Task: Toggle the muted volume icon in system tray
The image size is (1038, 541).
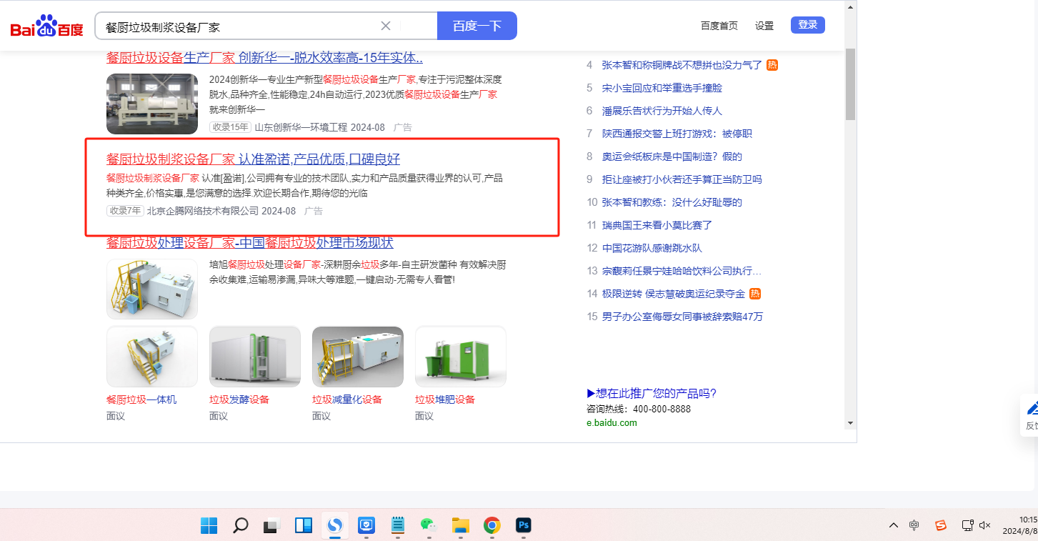Action: [x=984, y=525]
